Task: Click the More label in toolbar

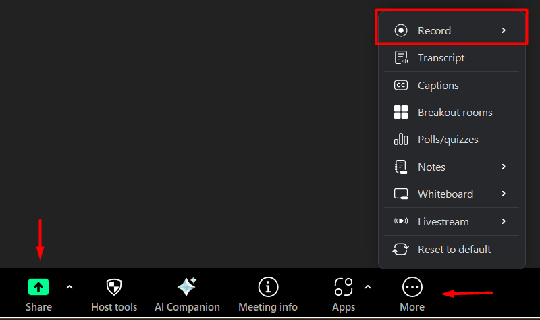Action: click(412, 307)
